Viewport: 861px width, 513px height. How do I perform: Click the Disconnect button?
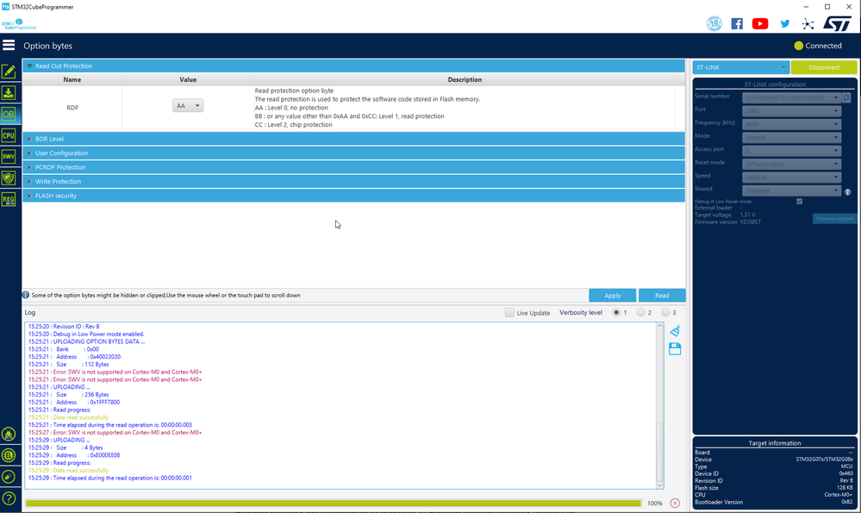824,67
